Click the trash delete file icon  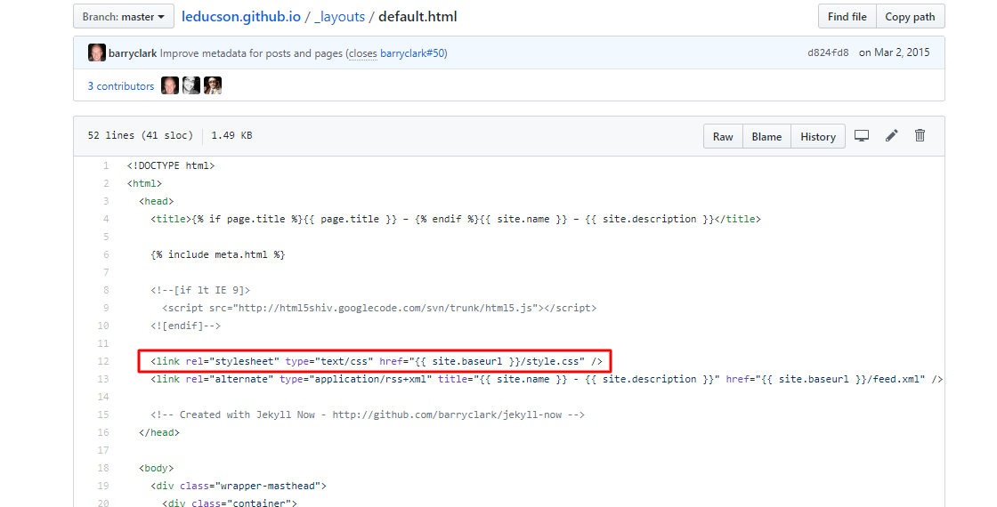click(920, 136)
